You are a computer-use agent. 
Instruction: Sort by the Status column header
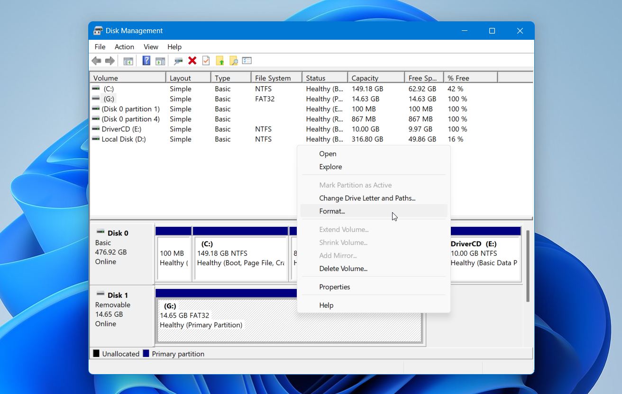pos(325,78)
